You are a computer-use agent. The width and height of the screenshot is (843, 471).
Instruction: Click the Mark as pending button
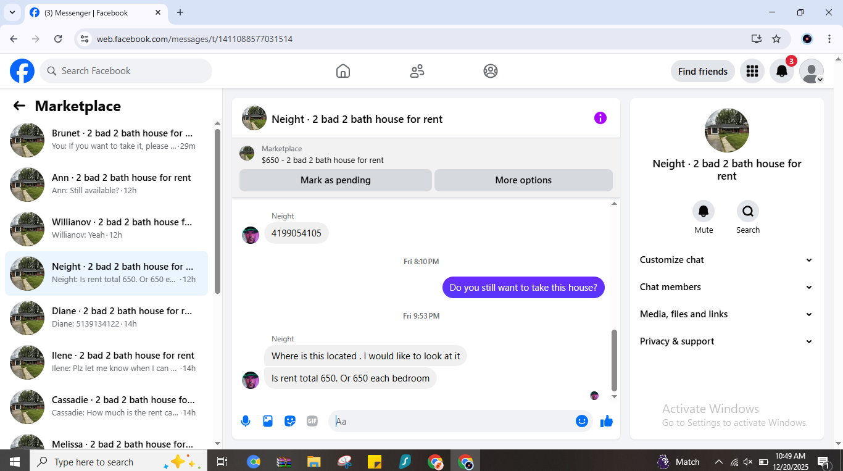(336, 180)
